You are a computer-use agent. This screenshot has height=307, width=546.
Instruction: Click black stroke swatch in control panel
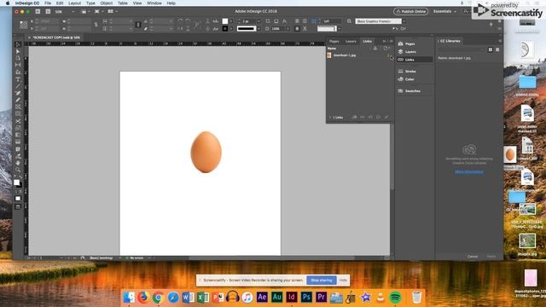[x=225, y=28]
